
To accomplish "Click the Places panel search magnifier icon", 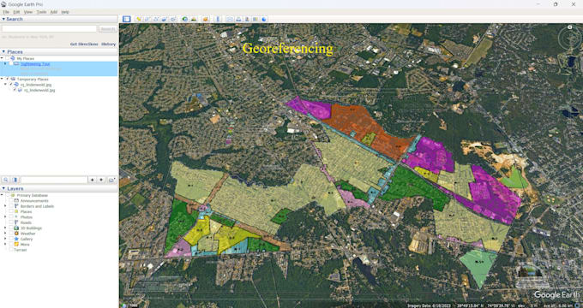I will click(6, 180).
